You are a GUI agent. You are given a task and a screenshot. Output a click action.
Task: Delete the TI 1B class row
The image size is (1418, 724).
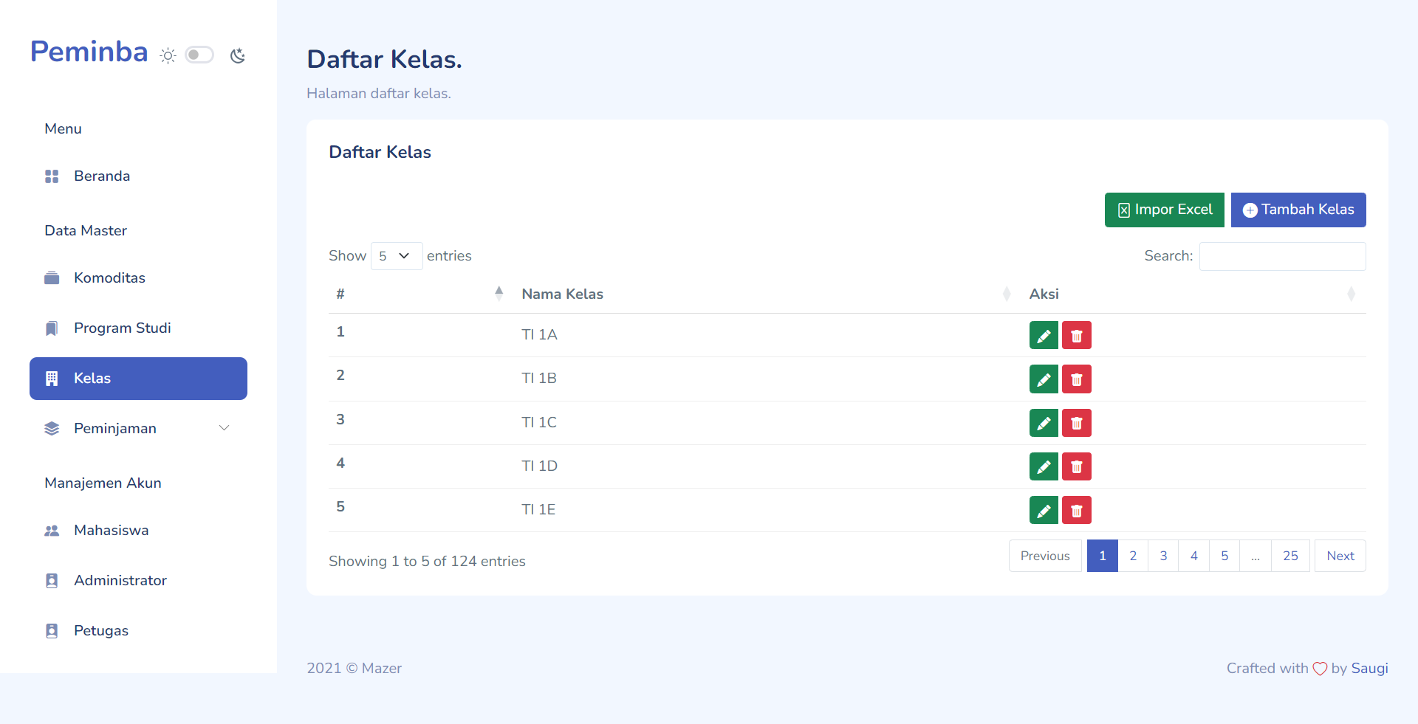(x=1077, y=379)
